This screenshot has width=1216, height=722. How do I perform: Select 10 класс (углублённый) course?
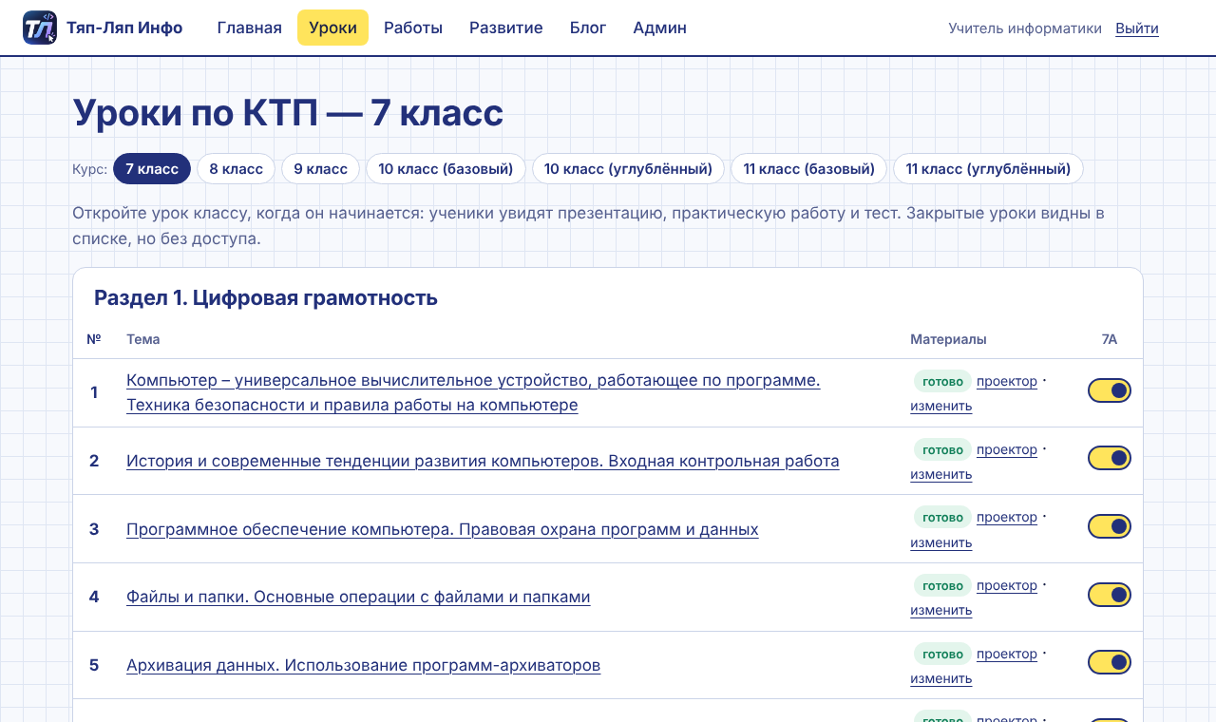(x=628, y=169)
